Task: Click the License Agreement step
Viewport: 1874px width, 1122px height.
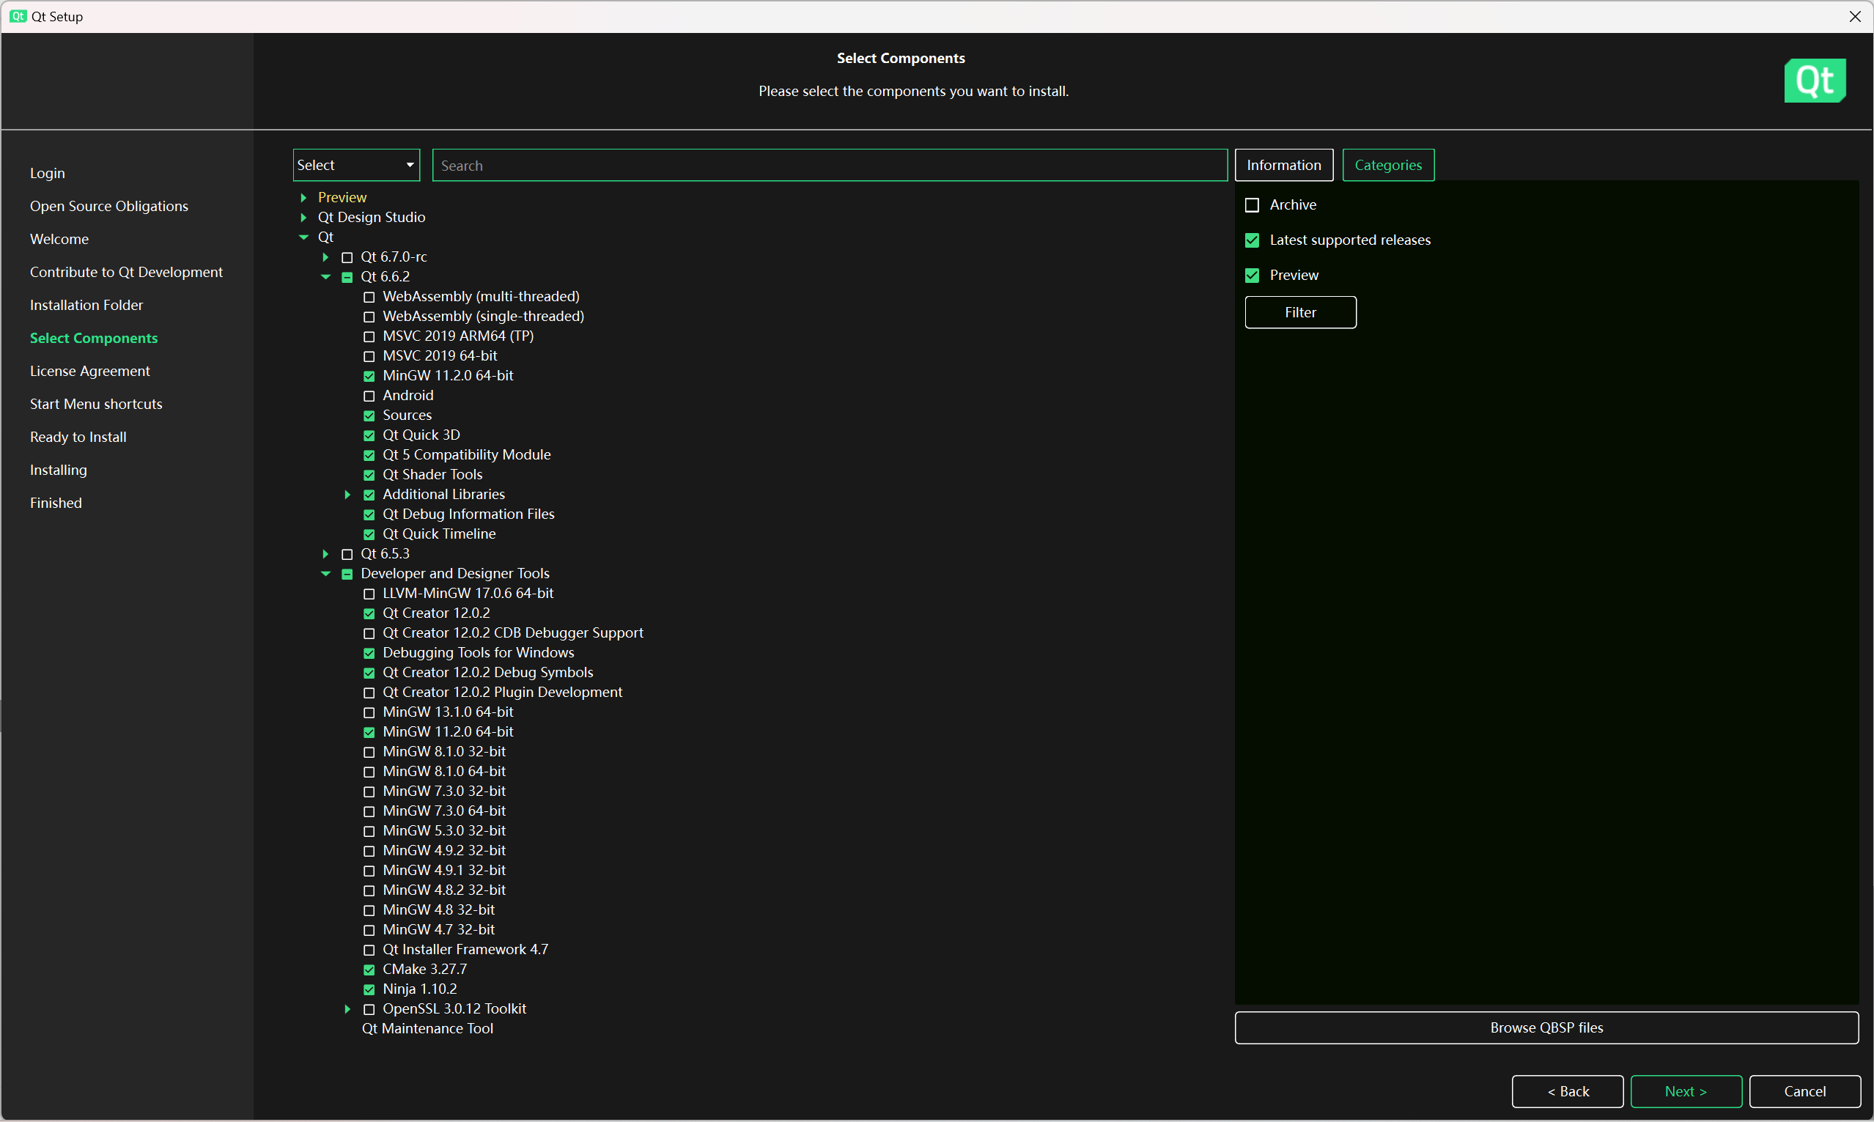Action: (90, 371)
